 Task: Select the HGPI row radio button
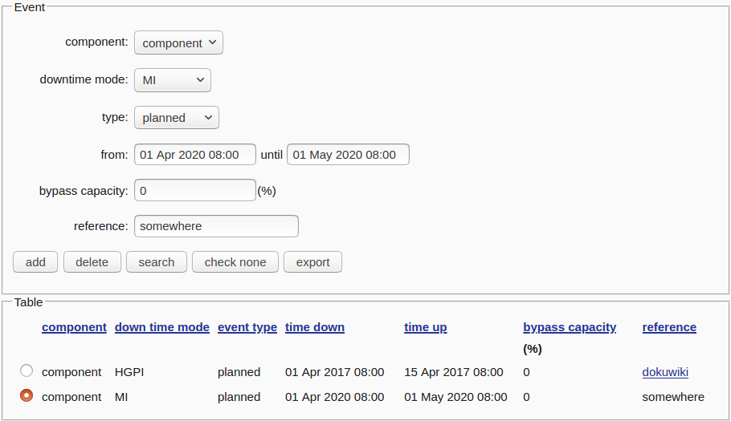click(x=27, y=370)
